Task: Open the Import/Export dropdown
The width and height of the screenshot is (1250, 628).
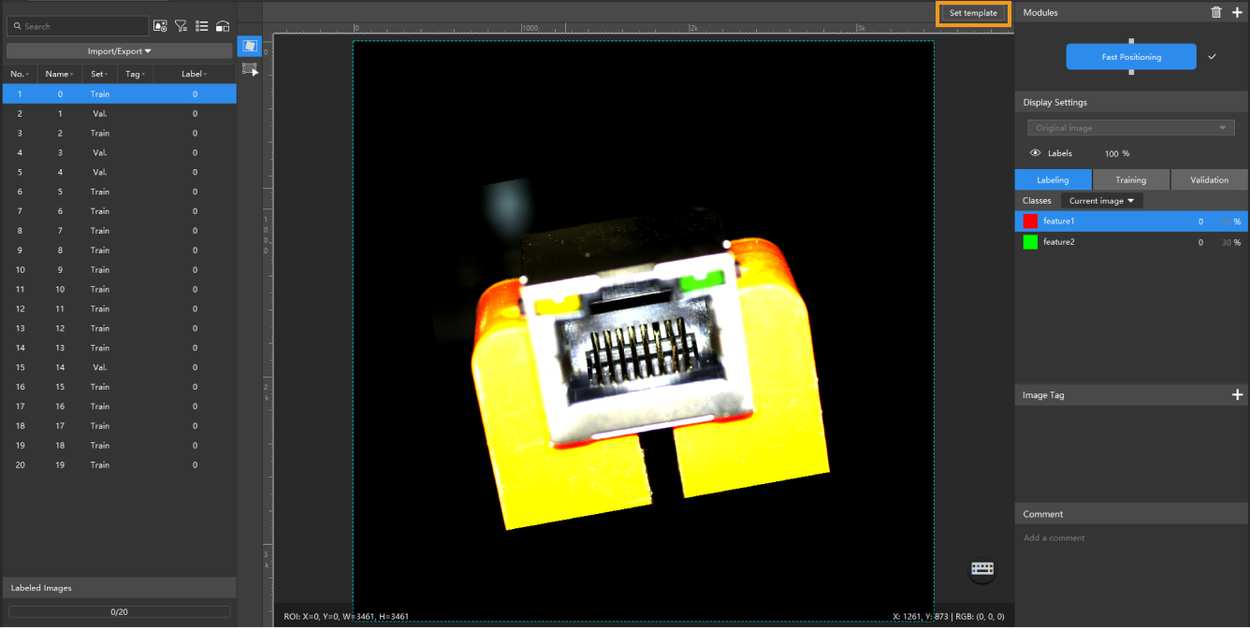Action: click(x=119, y=50)
